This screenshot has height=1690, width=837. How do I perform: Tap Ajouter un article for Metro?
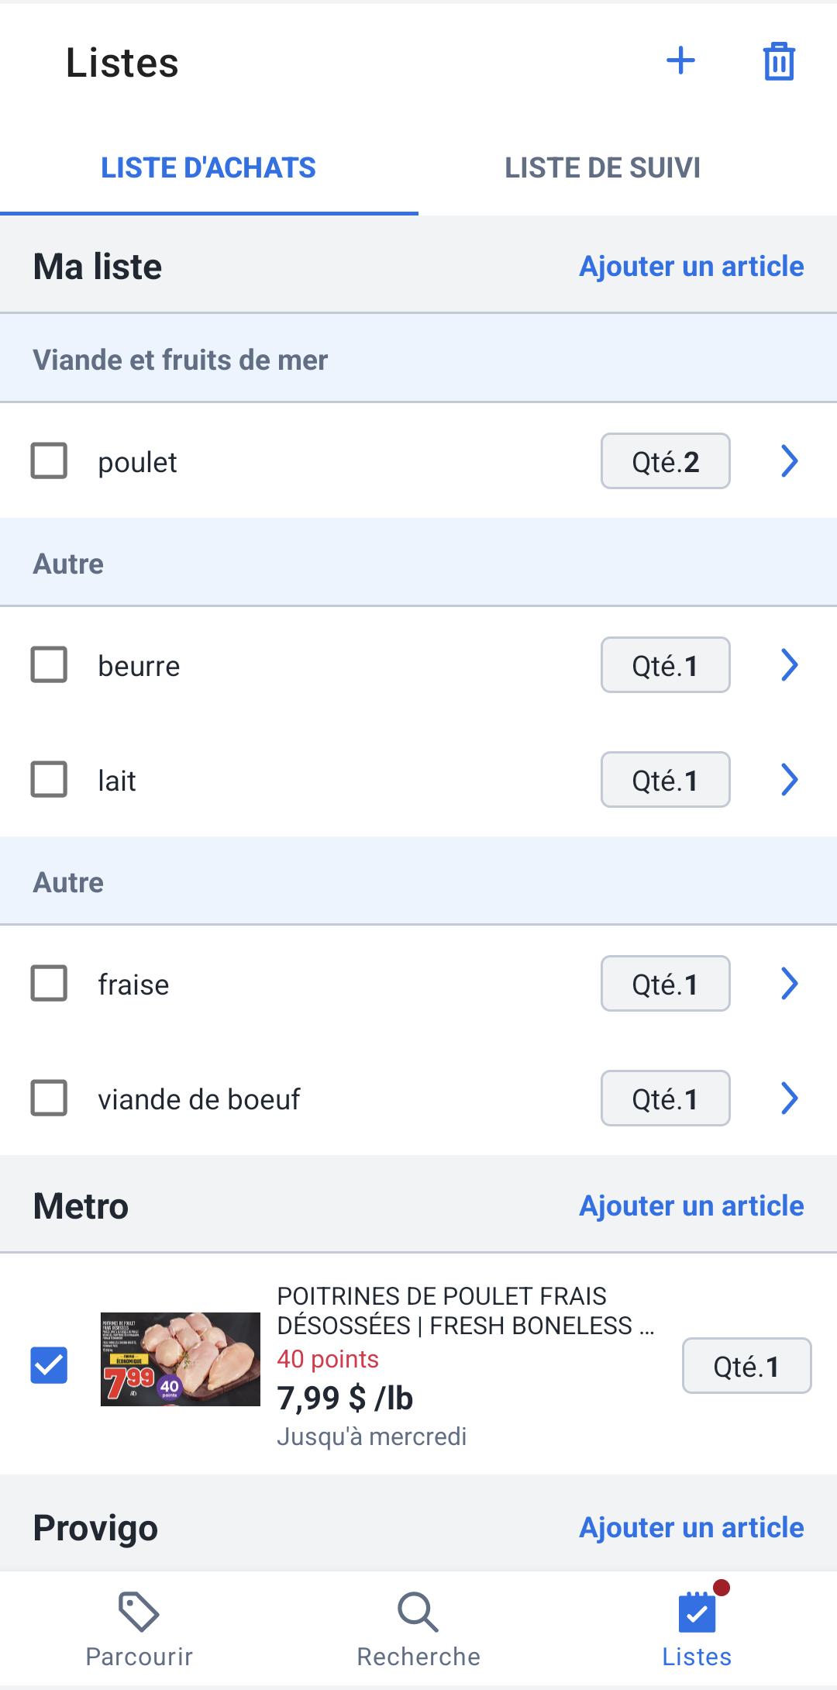tap(691, 1205)
